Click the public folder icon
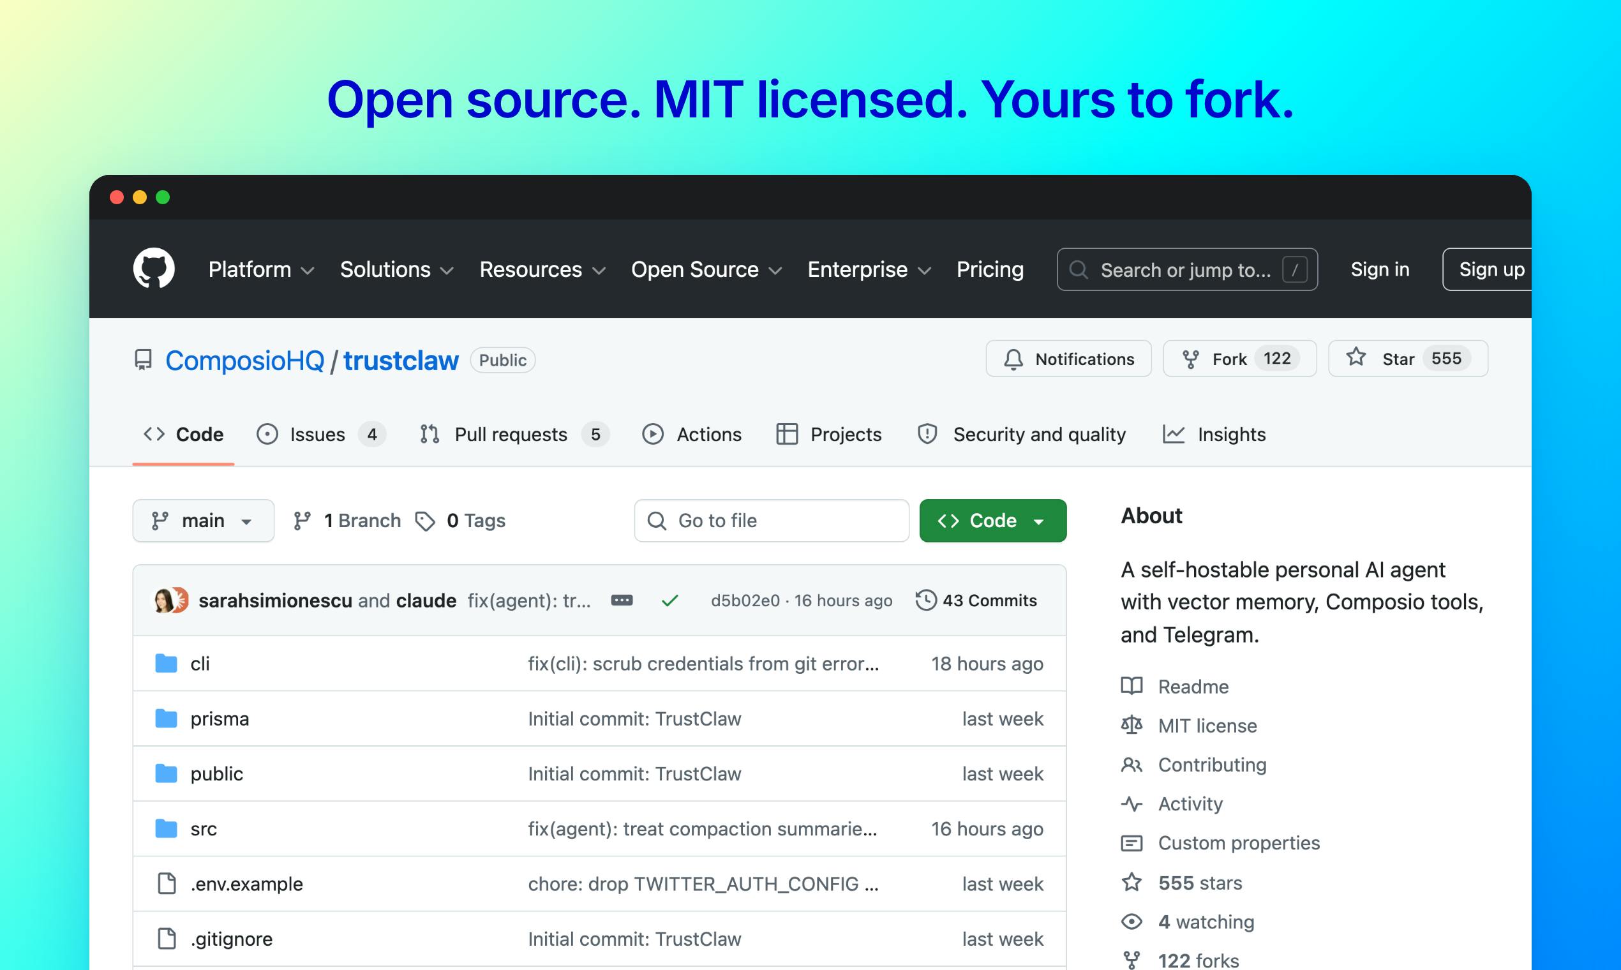This screenshot has width=1621, height=970. click(166, 773)
